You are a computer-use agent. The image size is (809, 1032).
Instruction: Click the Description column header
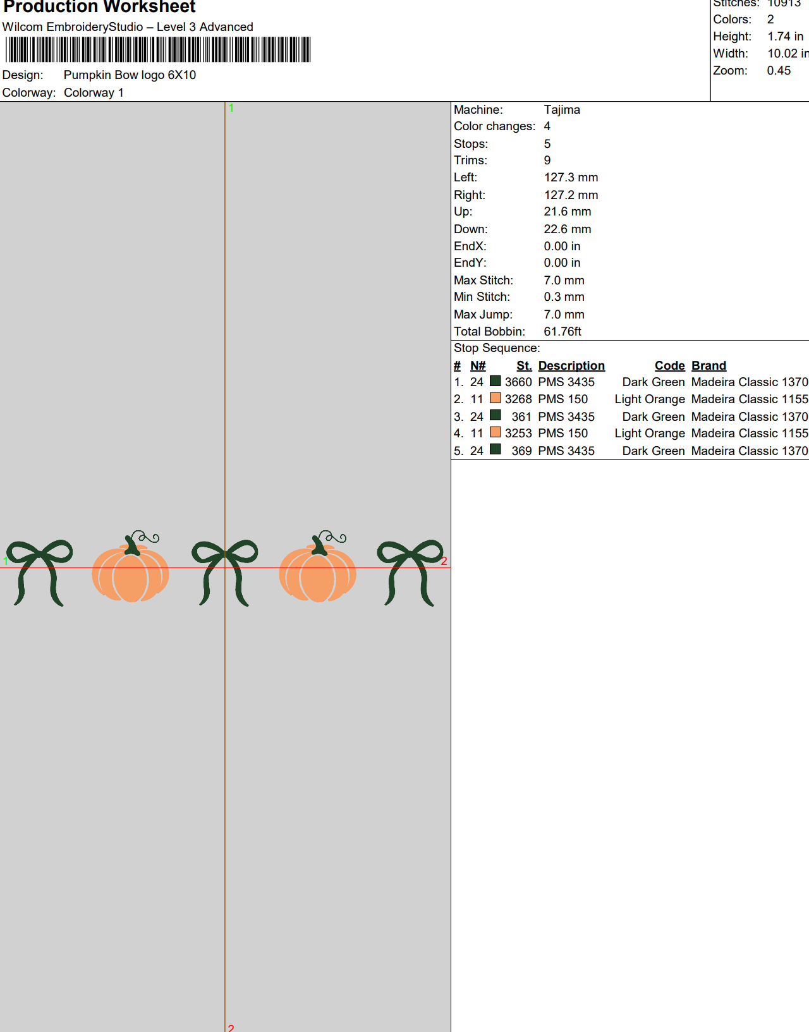[571, 366]
